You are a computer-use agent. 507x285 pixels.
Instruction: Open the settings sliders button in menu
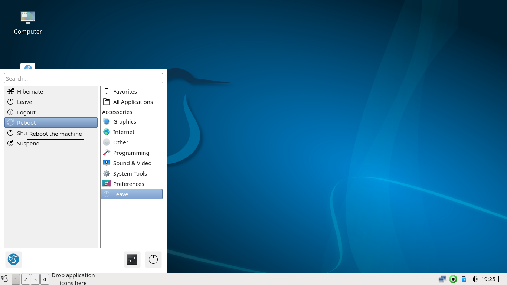[132, 259]
